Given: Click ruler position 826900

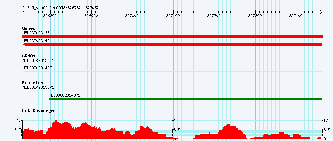Looking at the screenshot, I should [x=91, y=16].
